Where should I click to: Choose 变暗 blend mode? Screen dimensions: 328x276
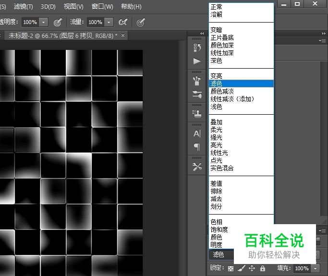click(241, 30)
